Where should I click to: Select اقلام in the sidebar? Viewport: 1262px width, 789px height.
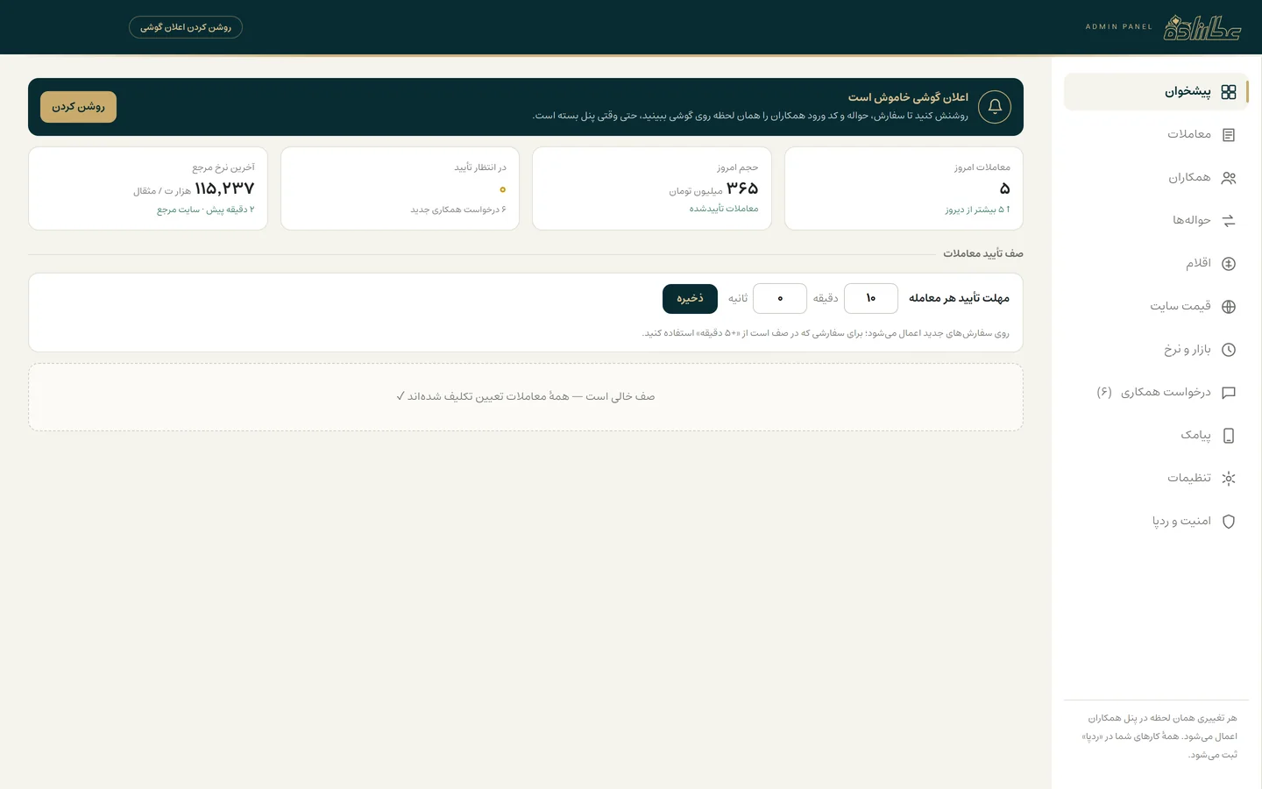point(1156,264)
